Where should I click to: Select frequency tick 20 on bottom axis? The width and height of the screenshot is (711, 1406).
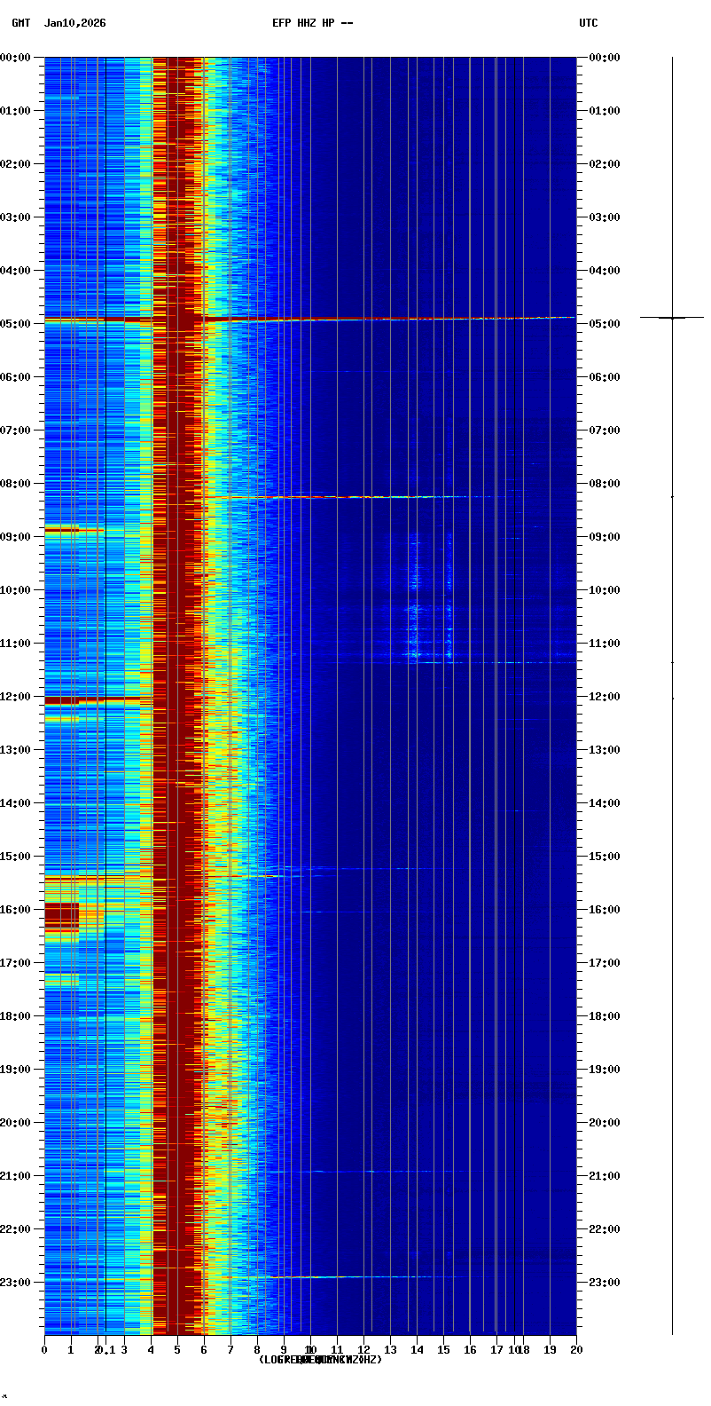(576, 1350)
